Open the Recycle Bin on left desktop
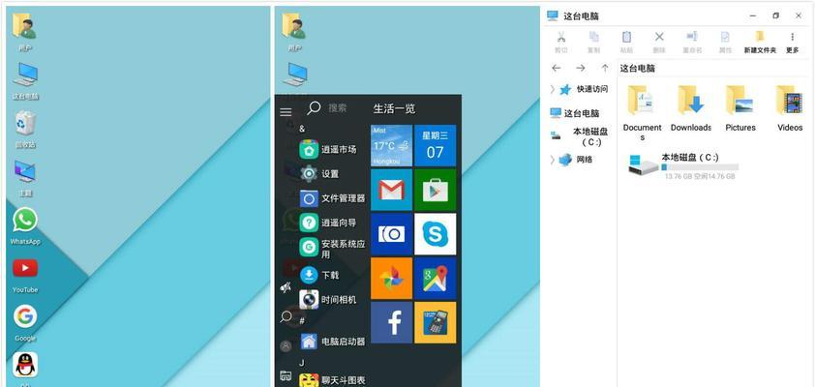The image size is (815, 387). (x=25, y=123)
